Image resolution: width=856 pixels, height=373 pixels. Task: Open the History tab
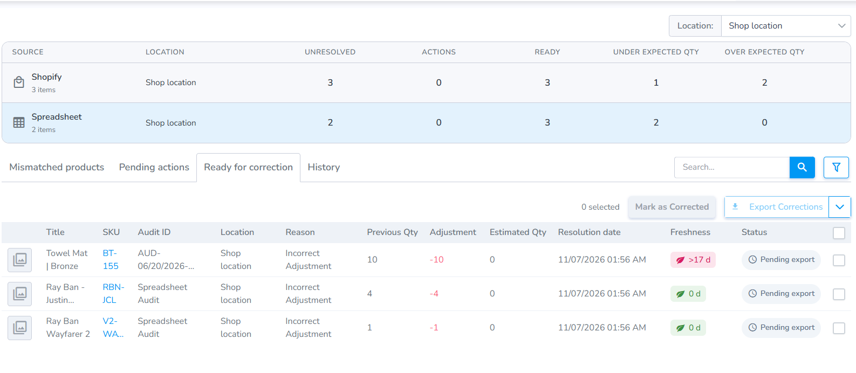[x=324, y=167]
